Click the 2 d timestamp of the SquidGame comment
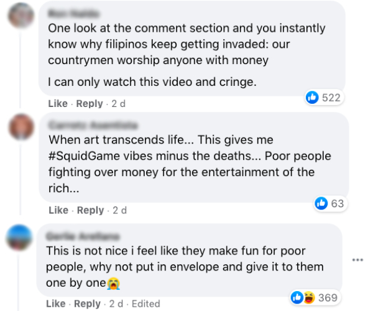The height and width of the screenshot is (311, 373). pos(119,210)
